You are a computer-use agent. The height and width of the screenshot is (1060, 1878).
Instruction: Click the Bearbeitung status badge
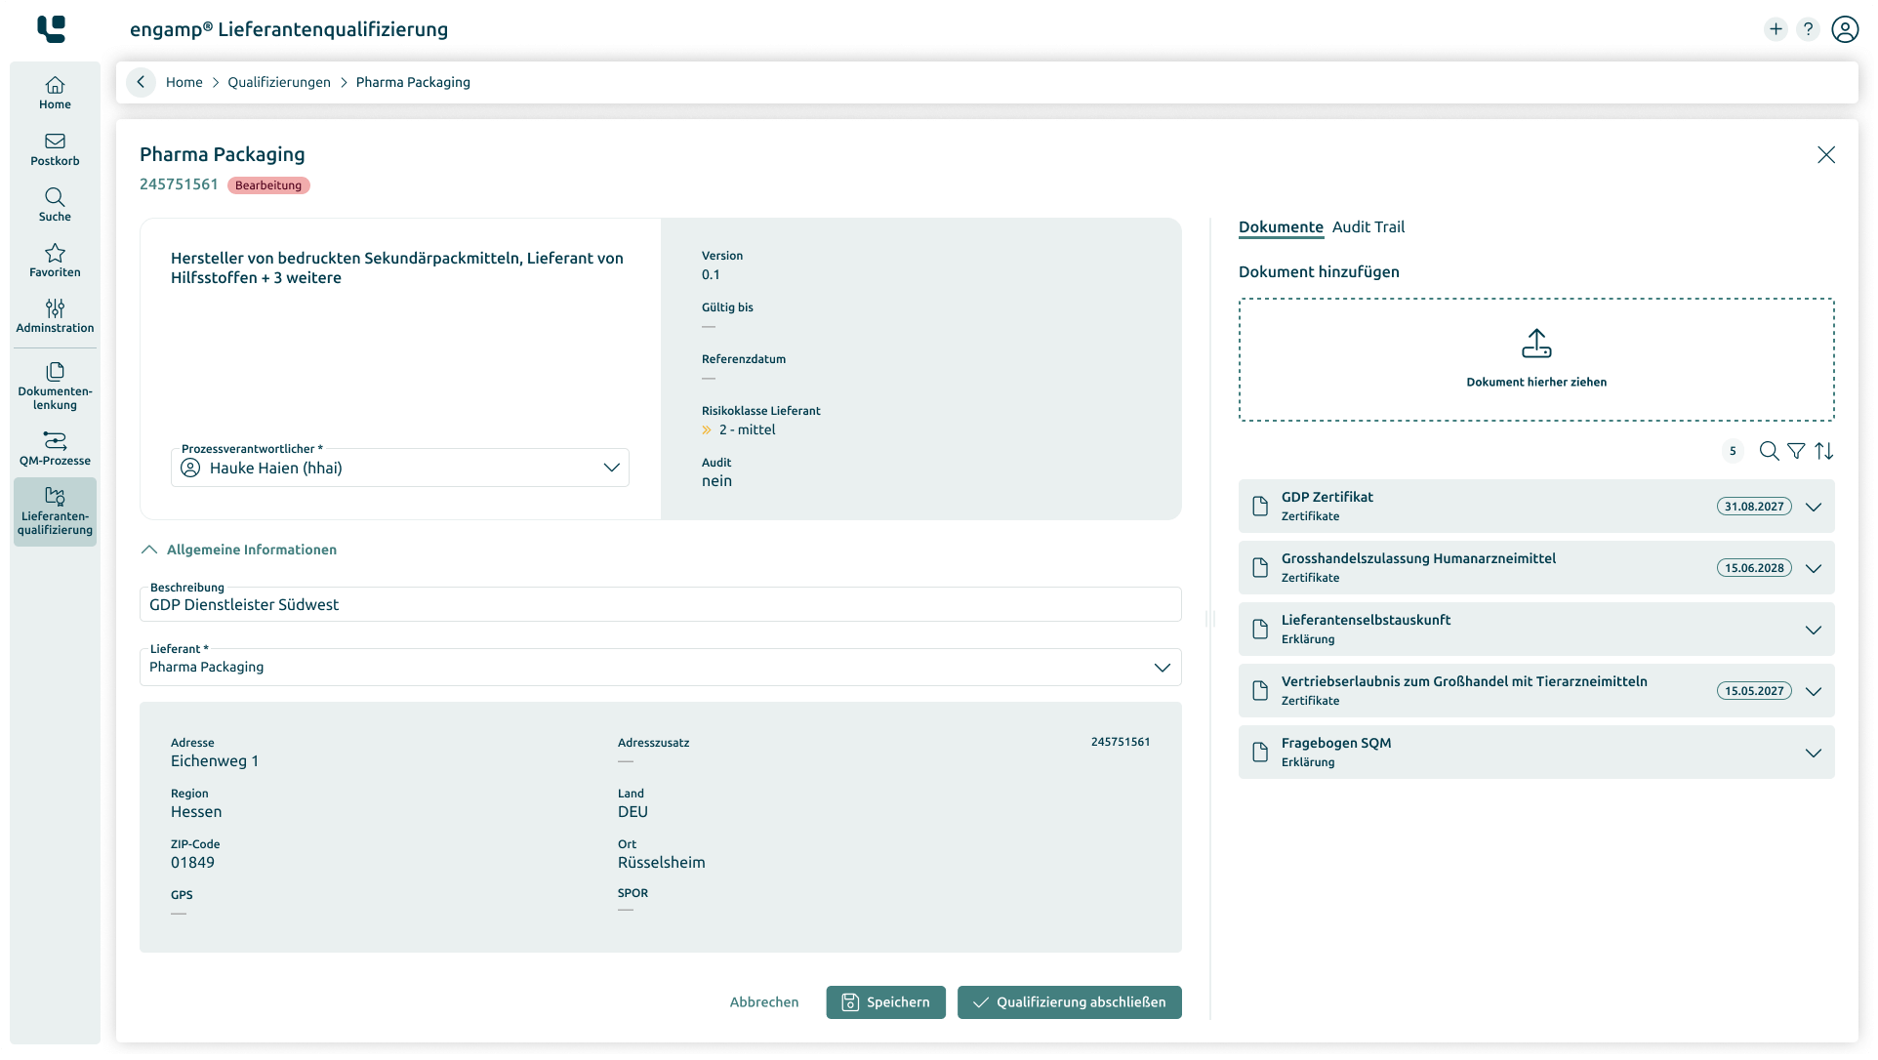(x=268, y=185)
